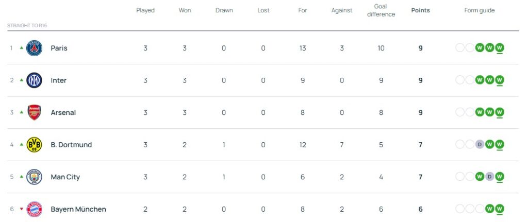
Task: Click the Goal difference column header
Action: pyautogui.click(x=381, y=10)
